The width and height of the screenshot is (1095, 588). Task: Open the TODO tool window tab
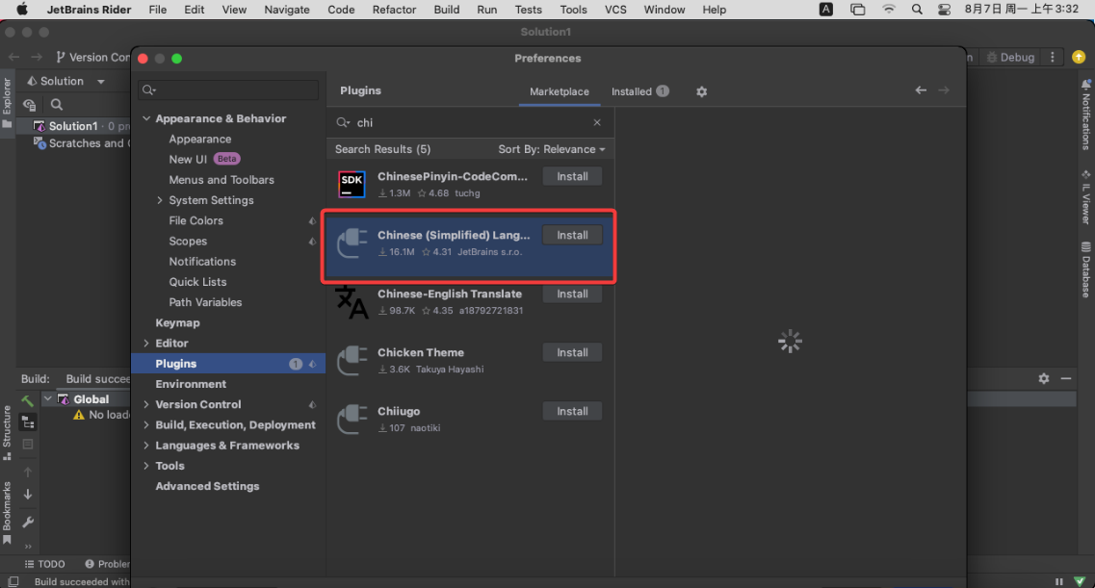click(x=44, y=564)
